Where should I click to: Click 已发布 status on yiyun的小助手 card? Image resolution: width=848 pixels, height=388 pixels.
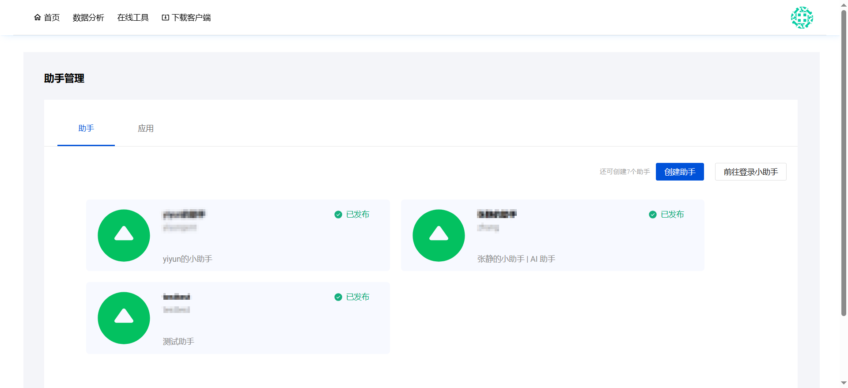[358, 215]
